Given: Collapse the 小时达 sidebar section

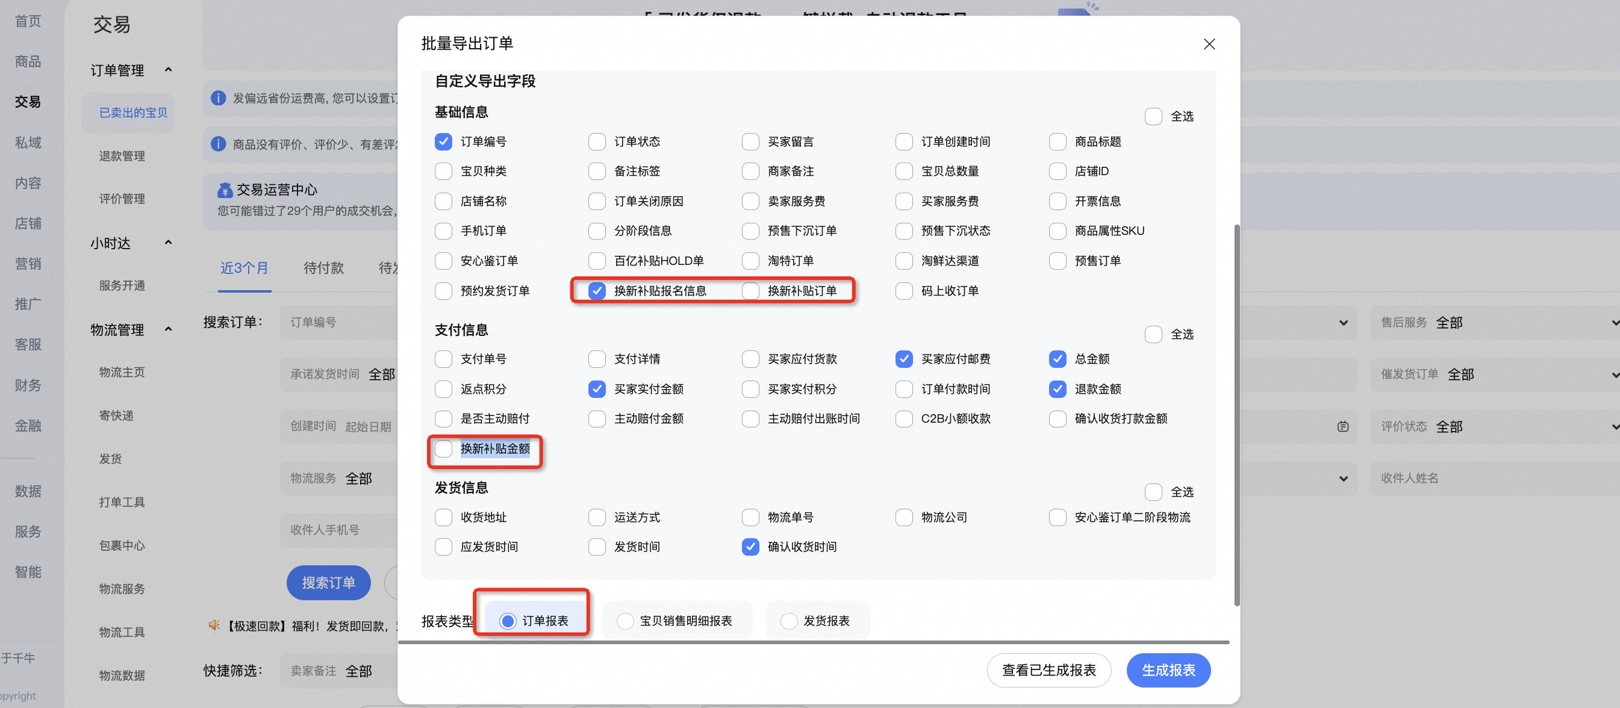Looking at the screenshot, I should [168, 243].
